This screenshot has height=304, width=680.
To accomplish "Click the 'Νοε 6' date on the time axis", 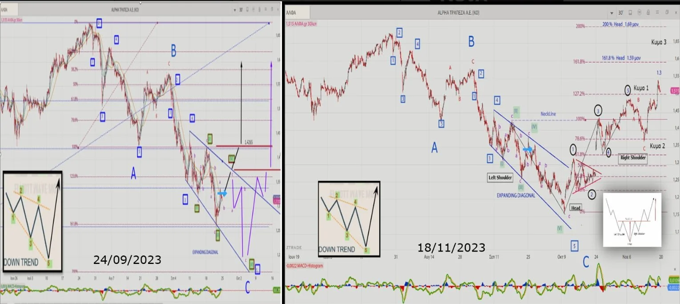I will tap(627, 257).
